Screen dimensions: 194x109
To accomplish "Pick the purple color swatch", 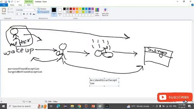I will point(92,9).
